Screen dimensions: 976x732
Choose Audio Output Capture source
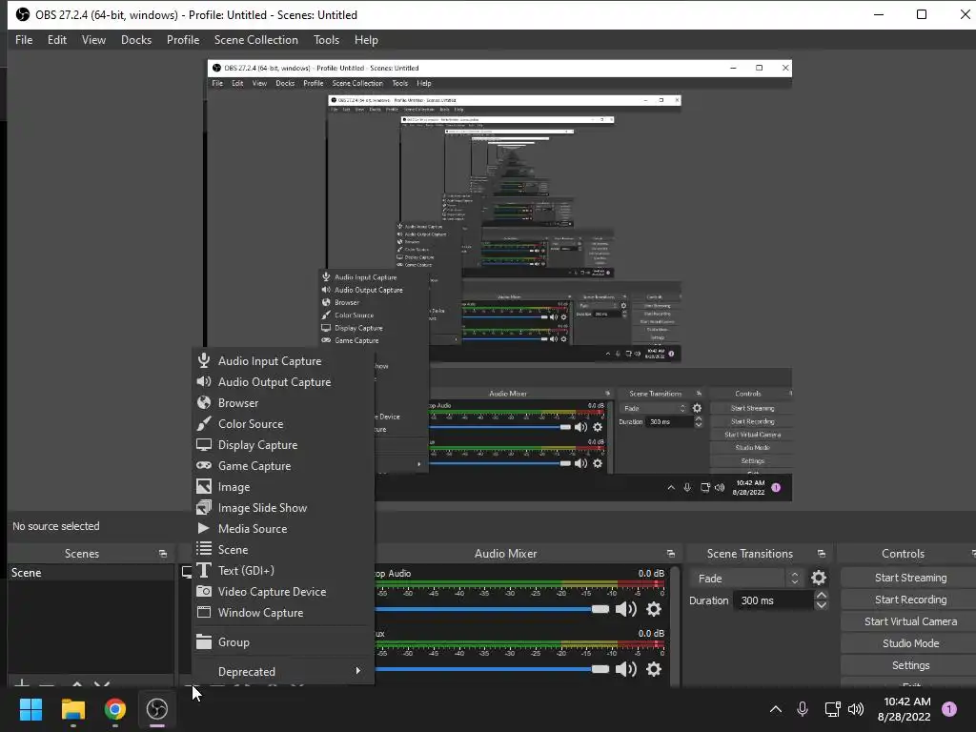click(x=283, y=382)
